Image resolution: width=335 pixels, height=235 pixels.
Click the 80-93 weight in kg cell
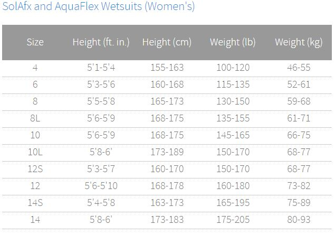299,220
